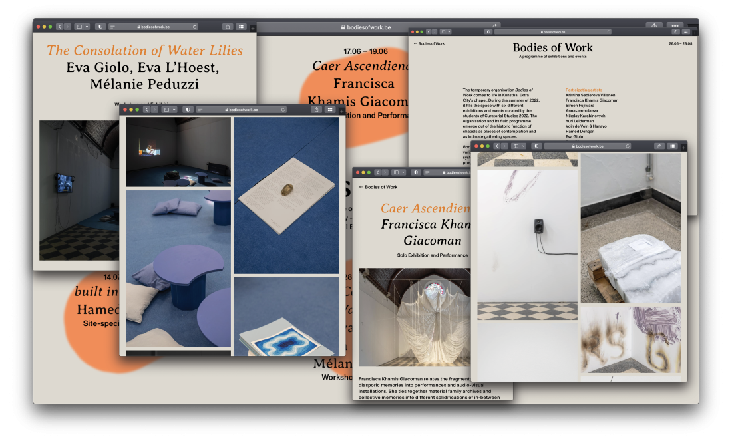Add new tab in blue cushions photo window
This screenshot has height=439, width=732.
coord(342,111)
